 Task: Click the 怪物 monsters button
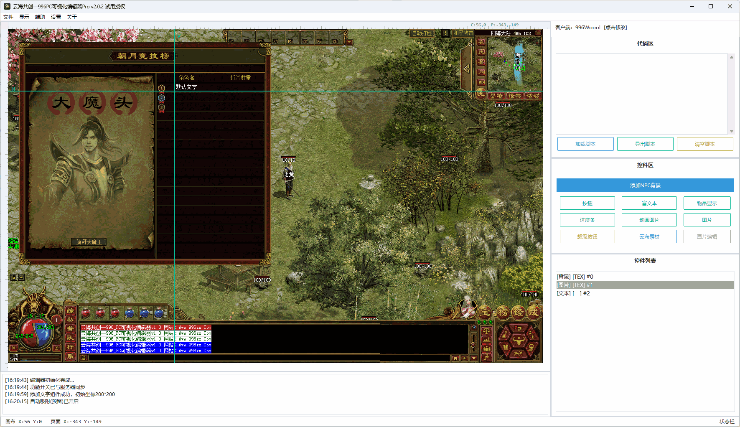(x=515, y=96)
